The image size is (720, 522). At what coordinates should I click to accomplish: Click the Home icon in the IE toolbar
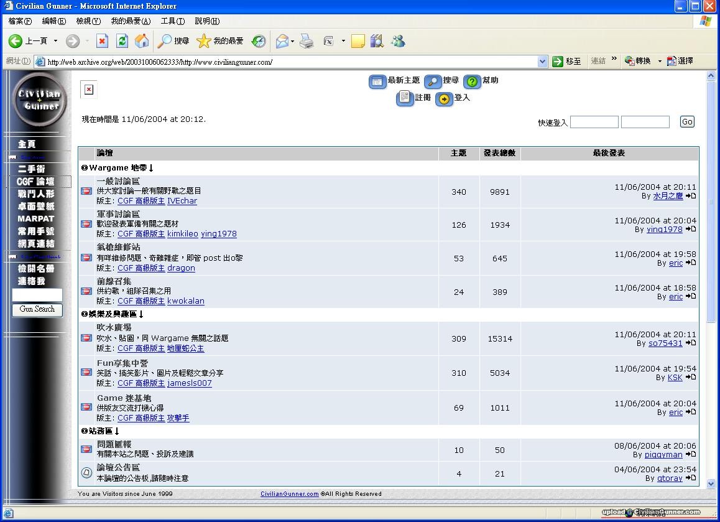tap(142, 41)
